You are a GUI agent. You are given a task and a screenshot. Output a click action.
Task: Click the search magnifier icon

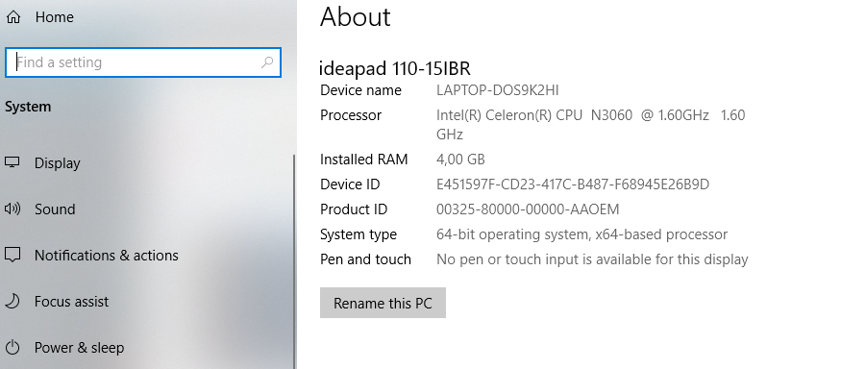[x=266, y=62]
